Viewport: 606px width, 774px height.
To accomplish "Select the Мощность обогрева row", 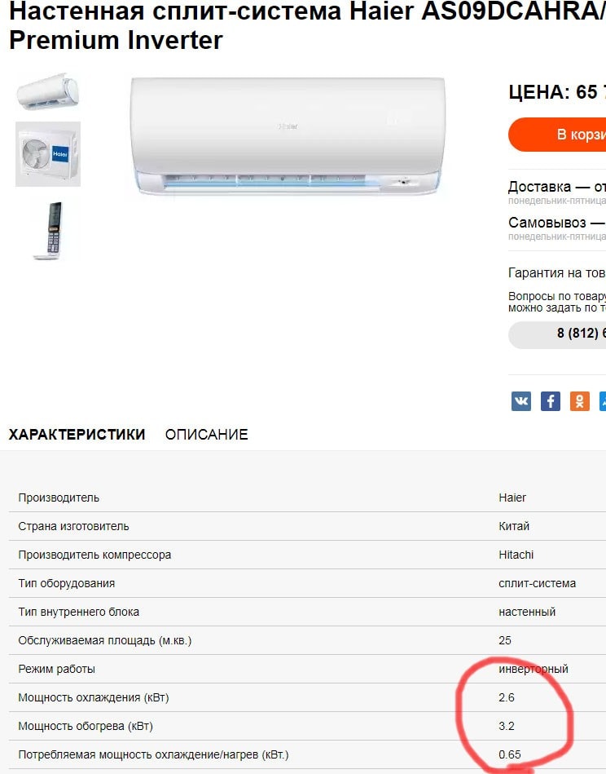I will coord(307,726).
